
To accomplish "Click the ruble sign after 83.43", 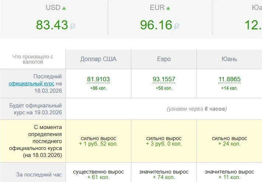I will 72,26.
